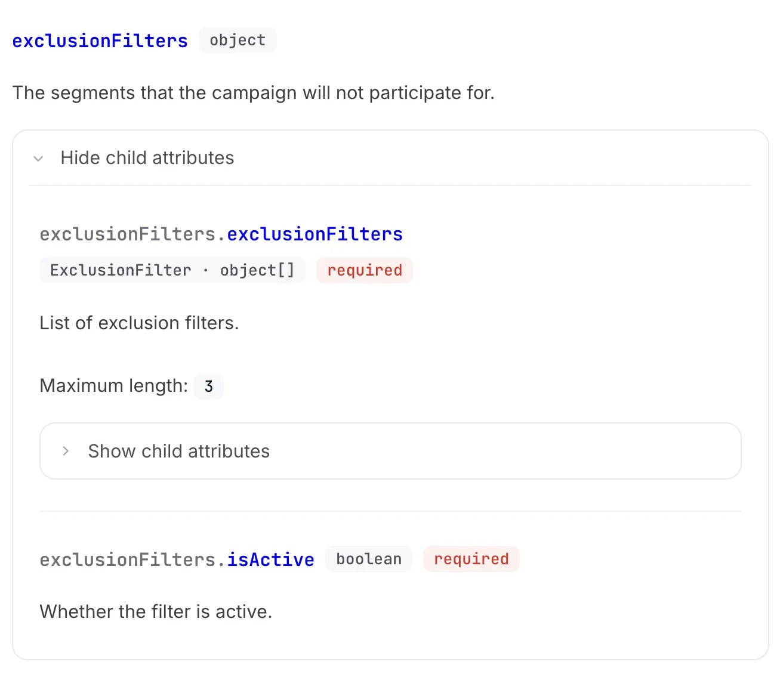This screenshot has width=777, height=677.
Task: Select the description text about campaign segments
Action: tap(254, 93)
